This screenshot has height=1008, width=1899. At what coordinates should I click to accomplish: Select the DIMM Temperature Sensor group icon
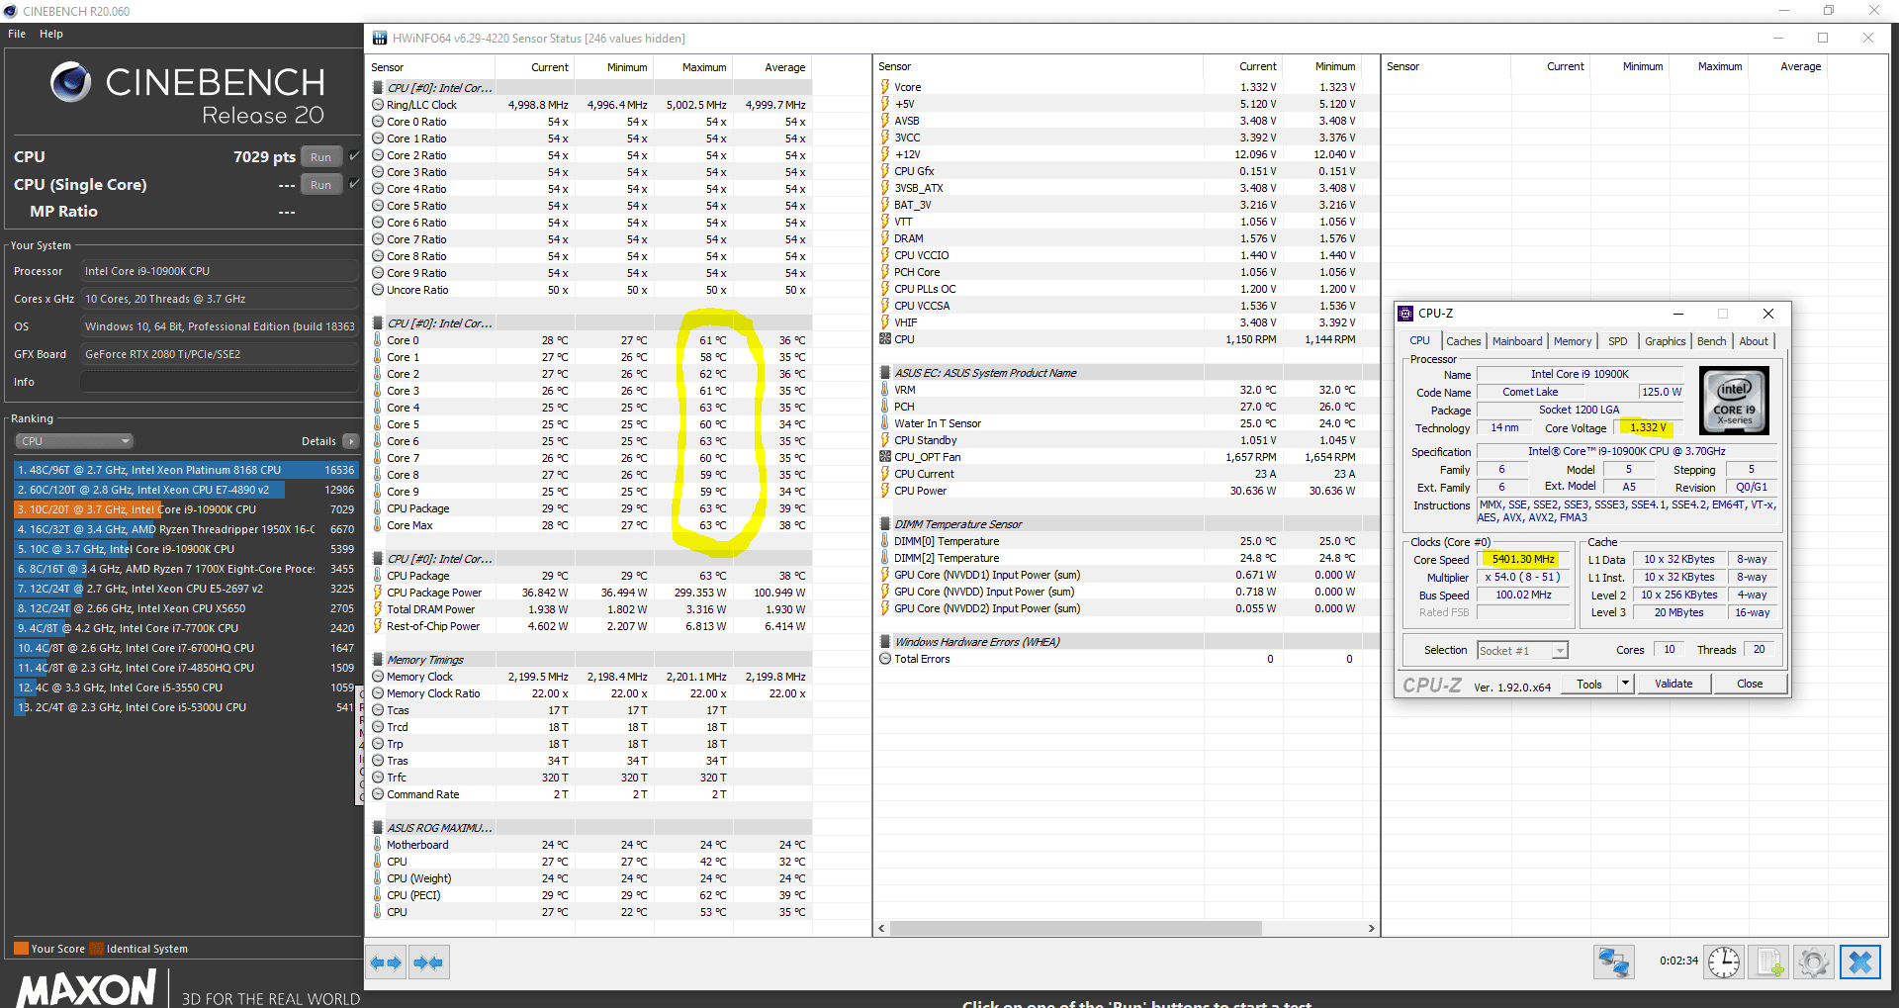[885, 524]
